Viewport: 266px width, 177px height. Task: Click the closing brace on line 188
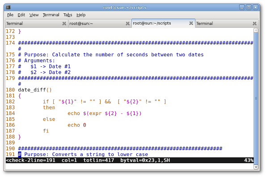coord(20,137)
